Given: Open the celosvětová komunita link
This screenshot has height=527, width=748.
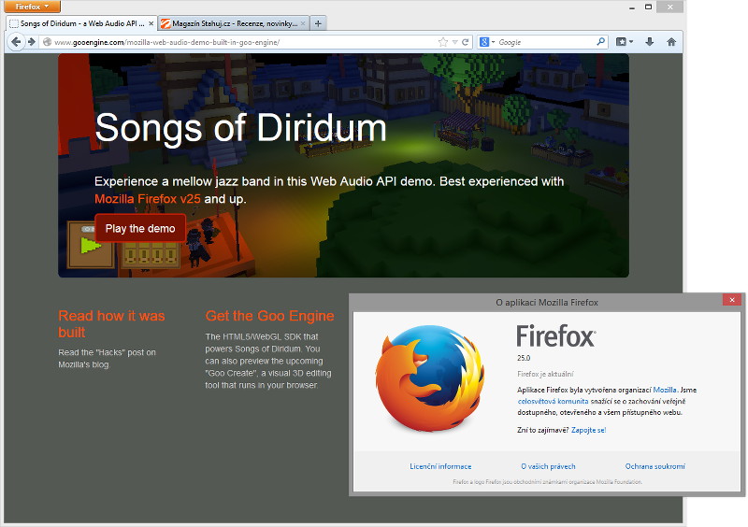Looking at the screenshot, I should click(x=553, y=401).
